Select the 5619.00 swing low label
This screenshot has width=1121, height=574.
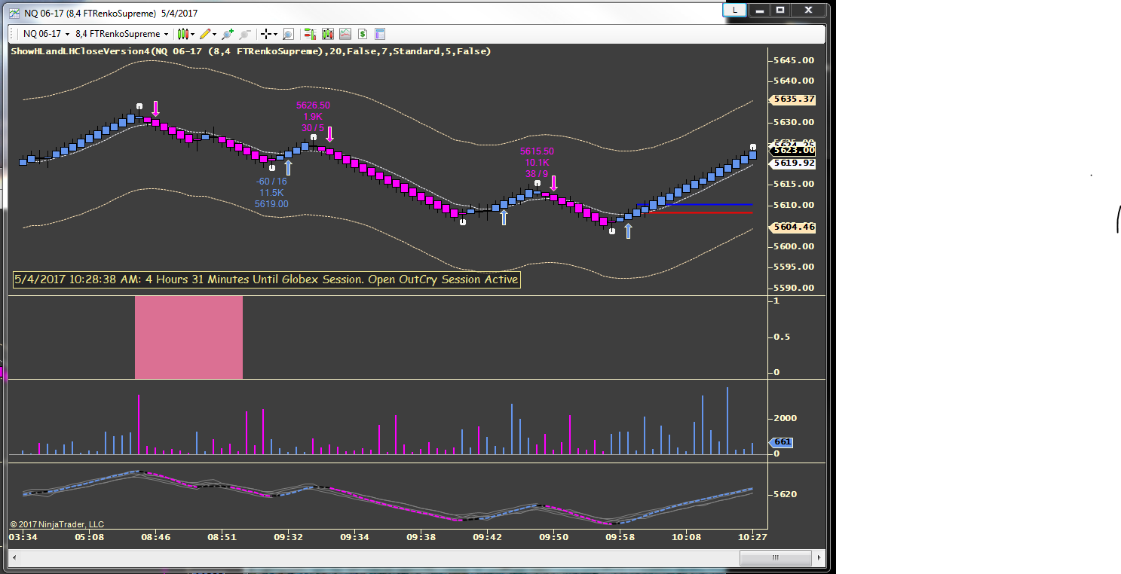271,204
